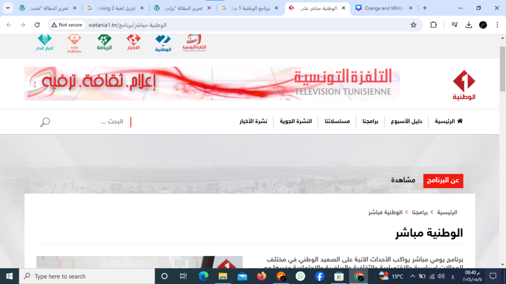Show hidden system tray icons
The height and width of the screenshot is (284, 506).
tap(413, 276)
